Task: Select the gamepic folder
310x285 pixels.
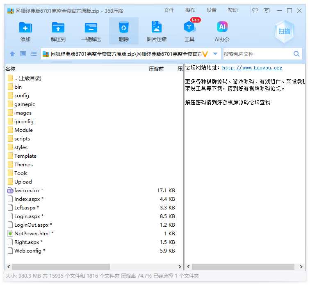Action: coord(21,104)
